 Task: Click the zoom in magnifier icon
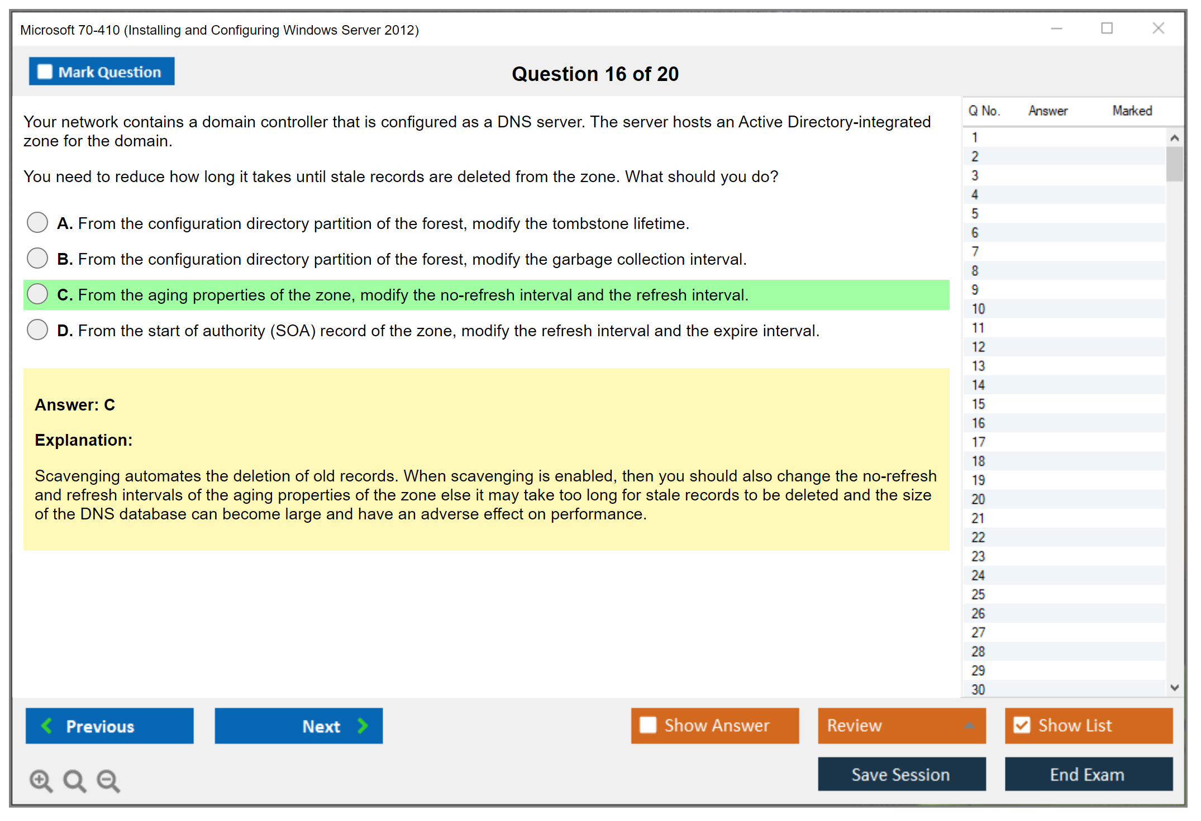pos(41,780)
